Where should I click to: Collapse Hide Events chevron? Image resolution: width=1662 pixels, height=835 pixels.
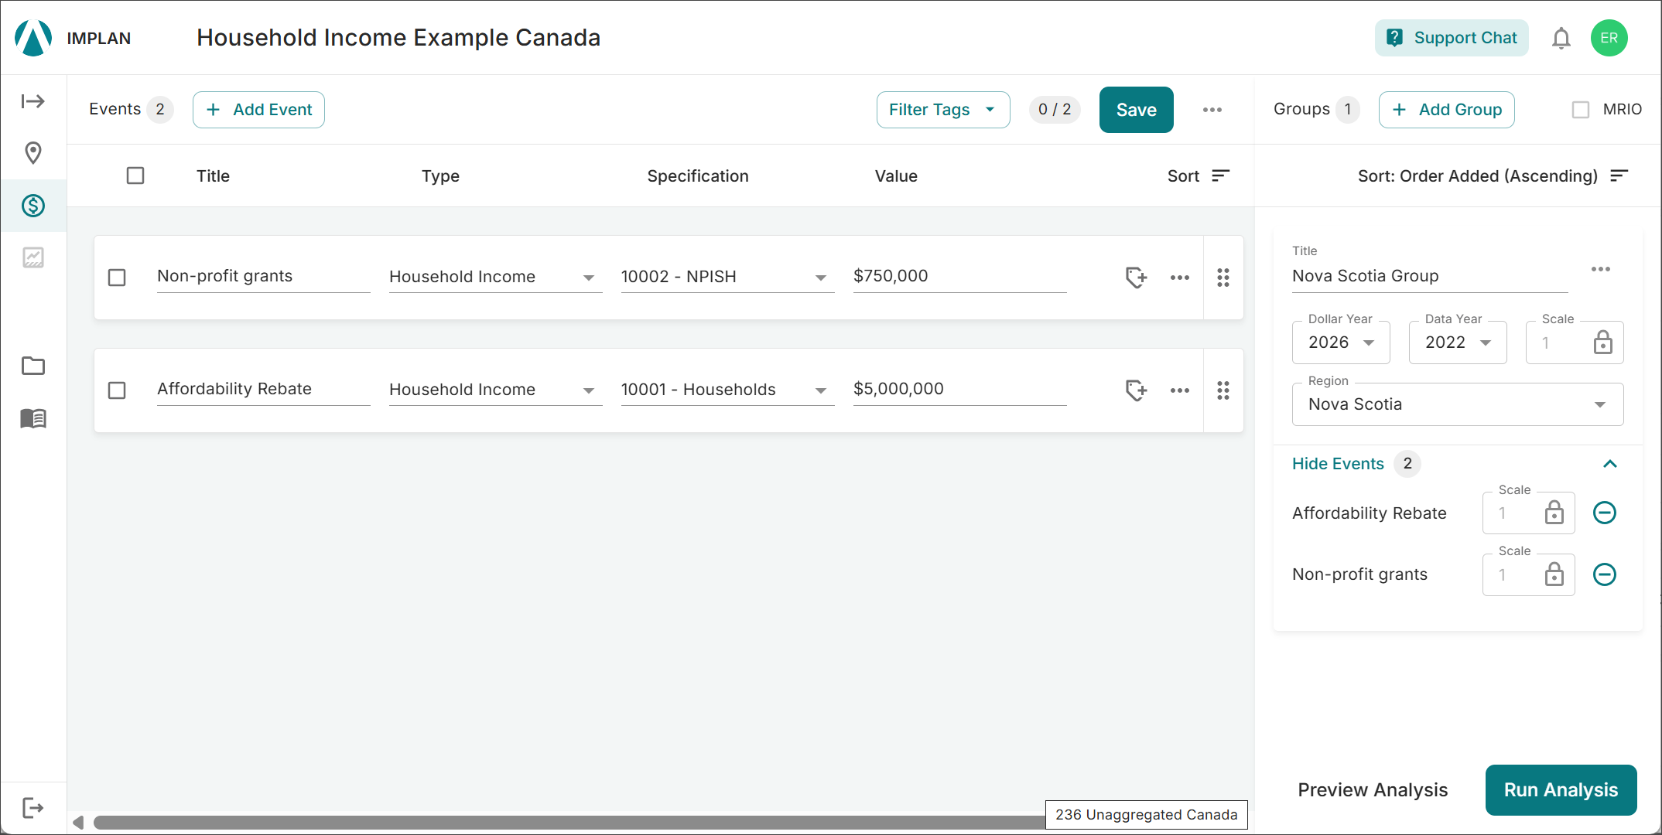click(x=1610, y=464)
